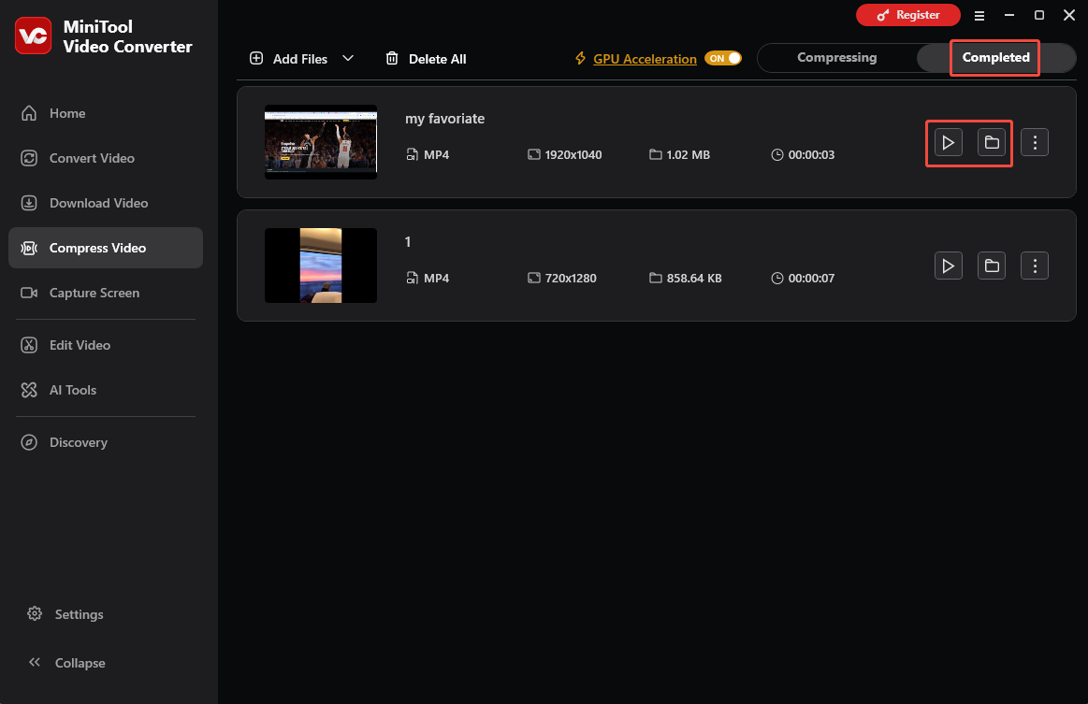Open more options for 'my favoriate'

[1035, 142]
